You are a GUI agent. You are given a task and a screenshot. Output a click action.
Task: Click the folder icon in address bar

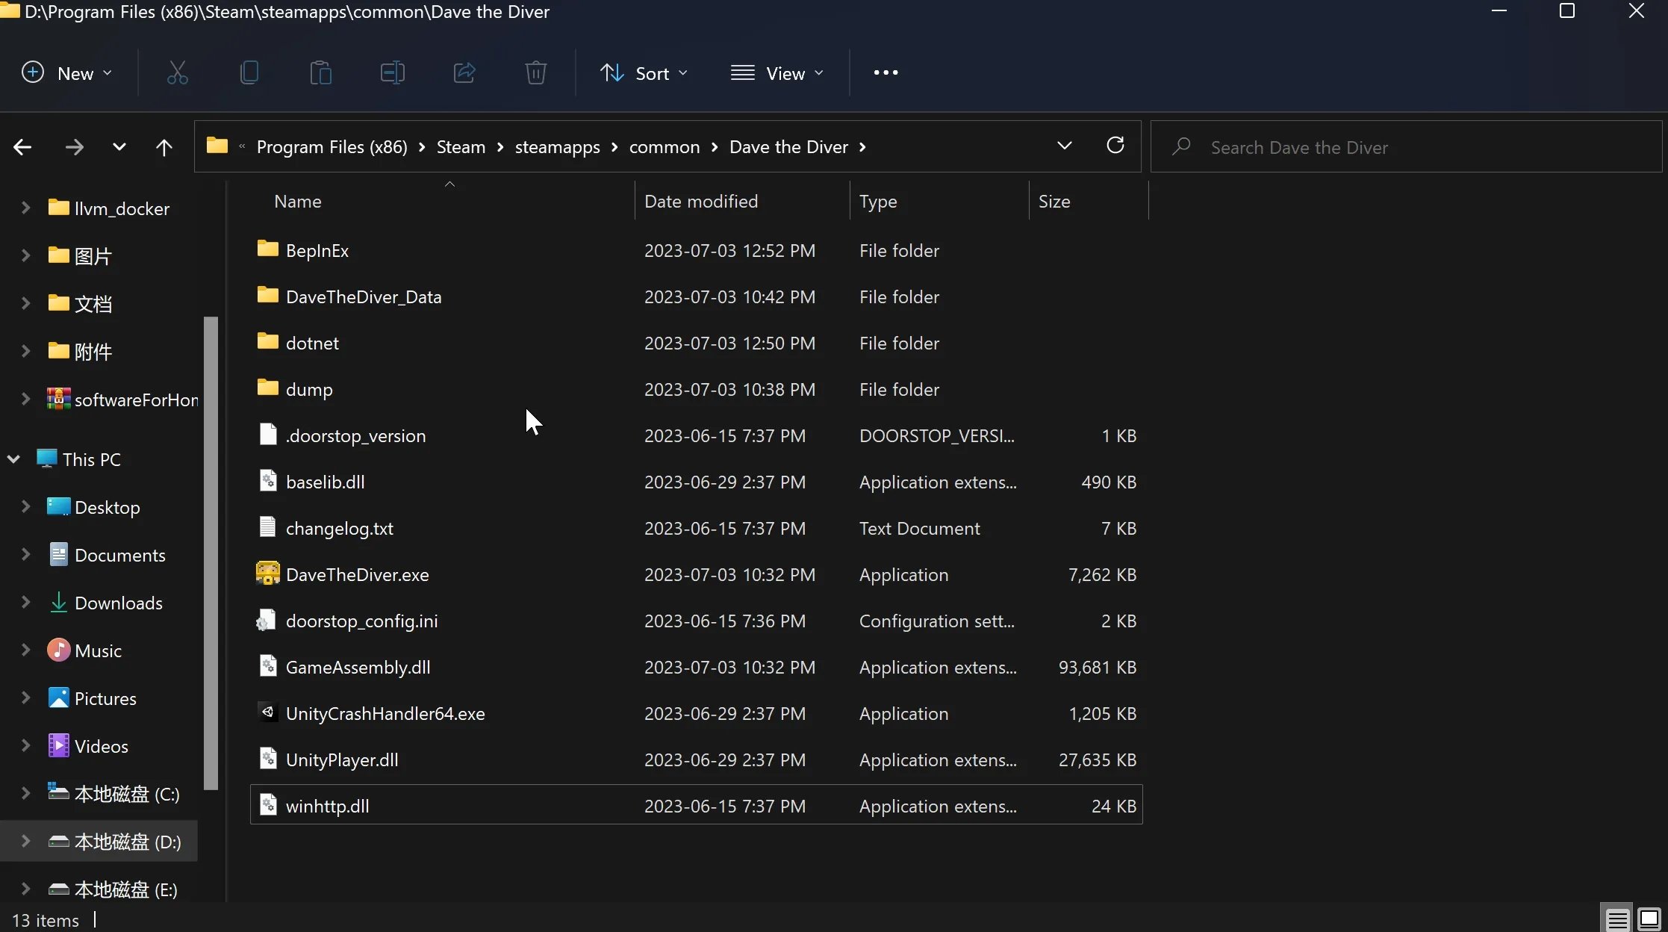coord(217,146)
